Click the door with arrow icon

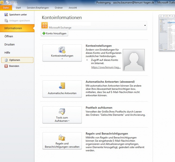coord(62,86)
